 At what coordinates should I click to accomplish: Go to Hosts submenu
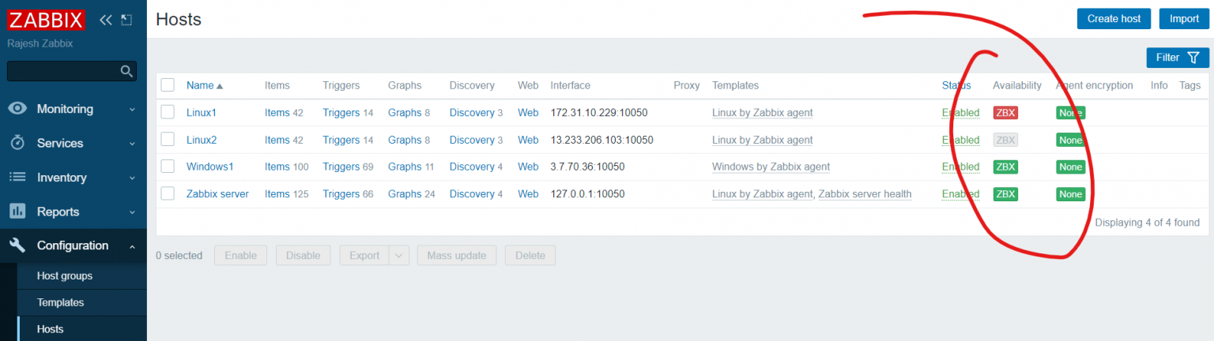click(x=51, y=329)
